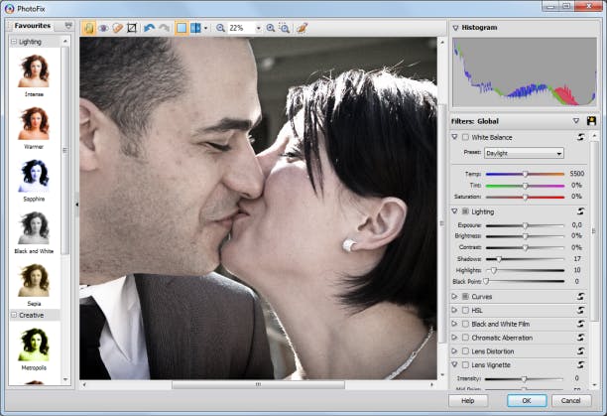607x416 pixels.
Task: Open split view options dropdown arrow
Action: [x=205, y=28]
